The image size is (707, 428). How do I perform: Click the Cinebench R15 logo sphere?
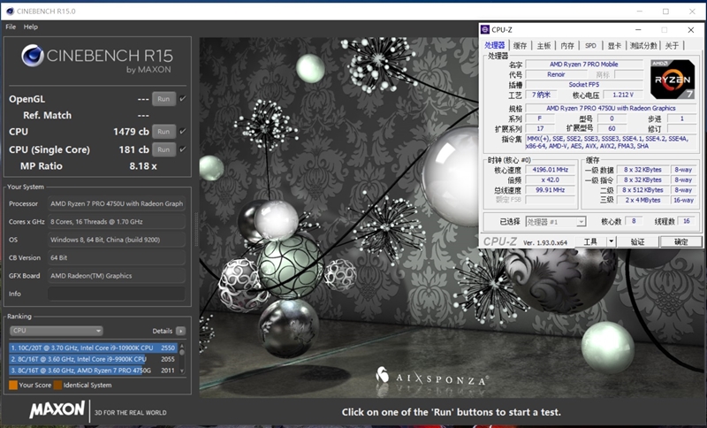(x=33, y=56)
